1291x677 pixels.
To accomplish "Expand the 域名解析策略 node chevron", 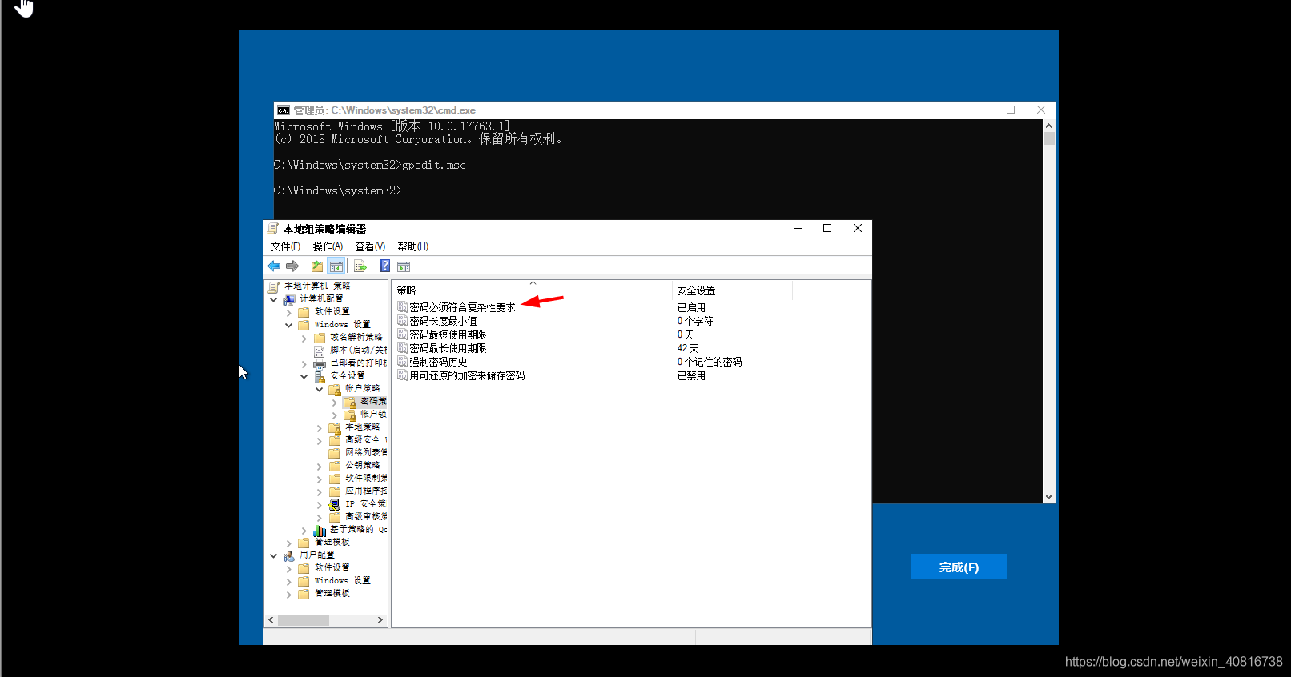I will pyautogui.click(x=304, y=338).
